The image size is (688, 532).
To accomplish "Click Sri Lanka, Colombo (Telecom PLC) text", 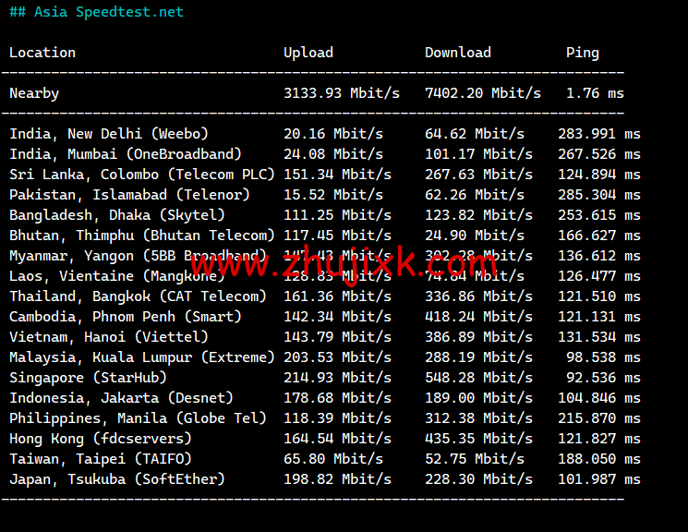I will [138, 175].
